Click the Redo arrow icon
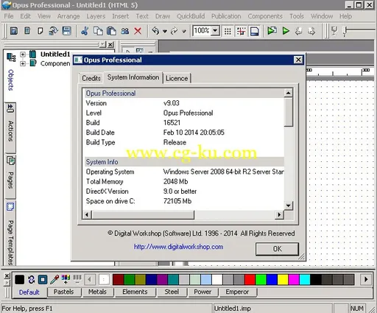Image resolution: width=377 pixels, height=313 pixels. pos(174,31)
